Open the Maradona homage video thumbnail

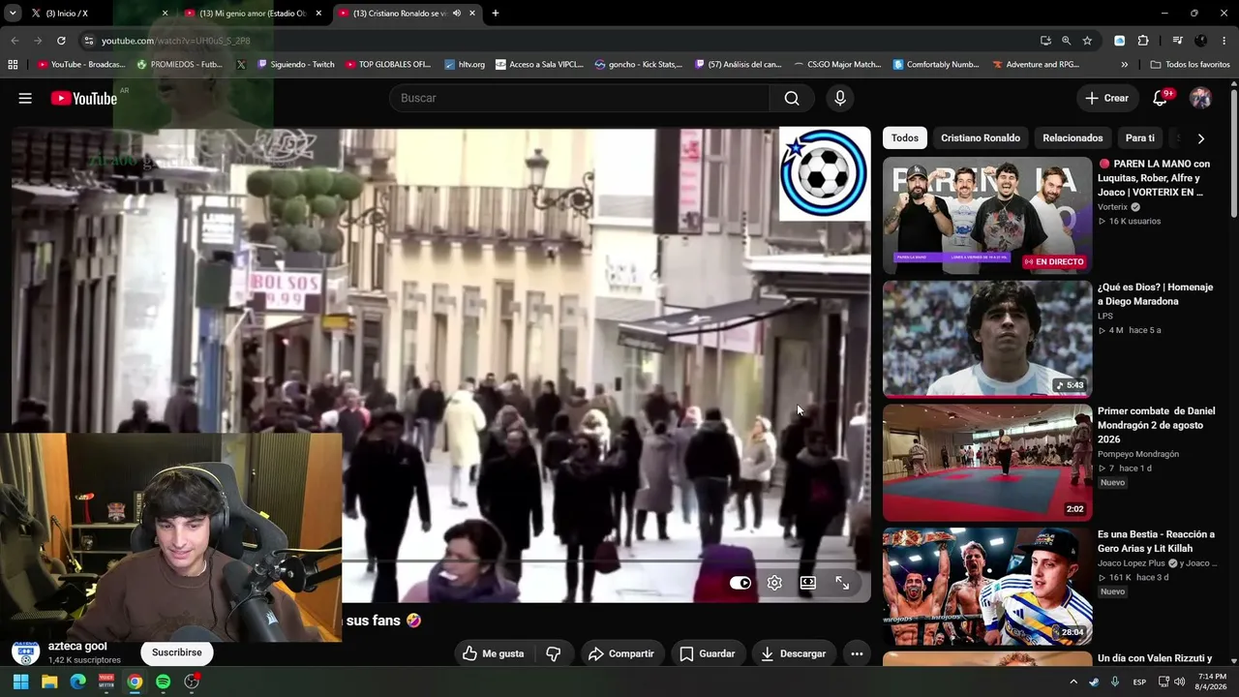pyautogui.click(x=987, y=339)
